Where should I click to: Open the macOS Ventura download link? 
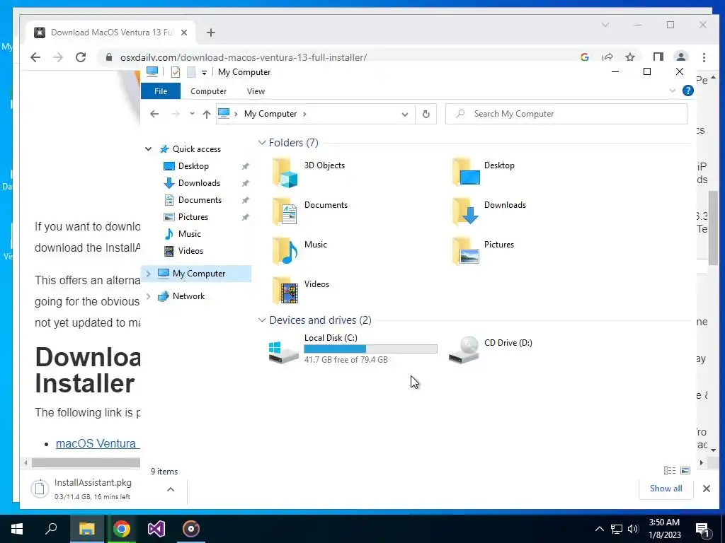[x=98, y=443]
